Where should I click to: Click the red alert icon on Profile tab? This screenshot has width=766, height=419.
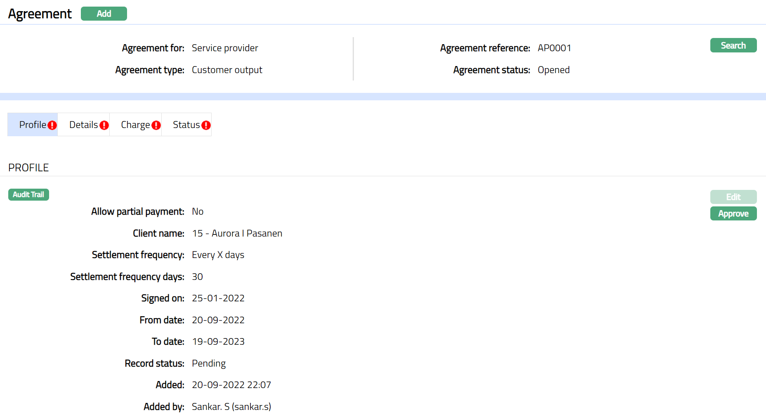pyautogui.click(x=52, y=125)
